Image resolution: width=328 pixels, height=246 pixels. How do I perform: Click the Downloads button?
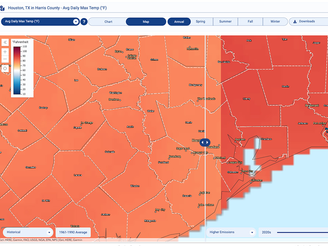tap(307, 22)
